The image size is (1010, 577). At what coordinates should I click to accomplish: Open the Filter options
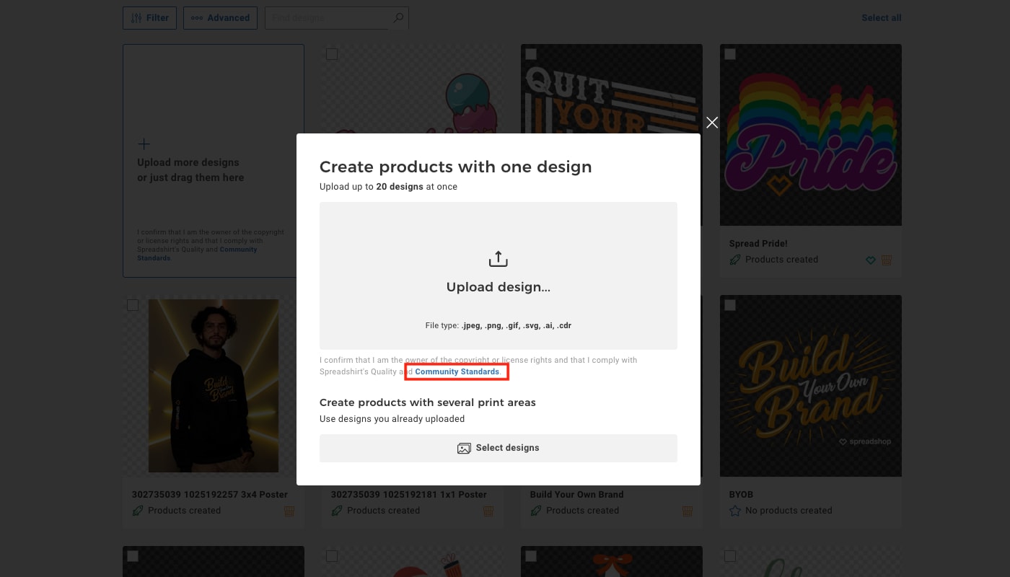149,18
